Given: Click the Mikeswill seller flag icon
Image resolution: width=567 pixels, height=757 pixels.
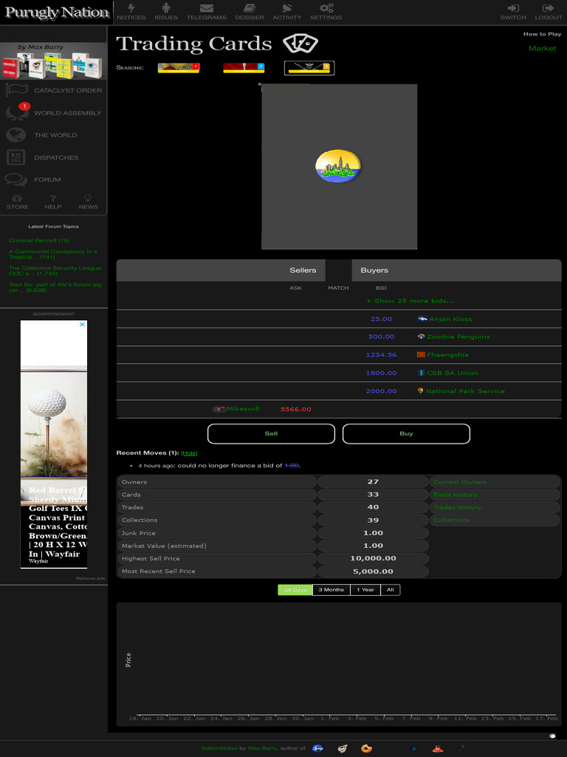Looking at the screenshot, I should tap(219, 409).
